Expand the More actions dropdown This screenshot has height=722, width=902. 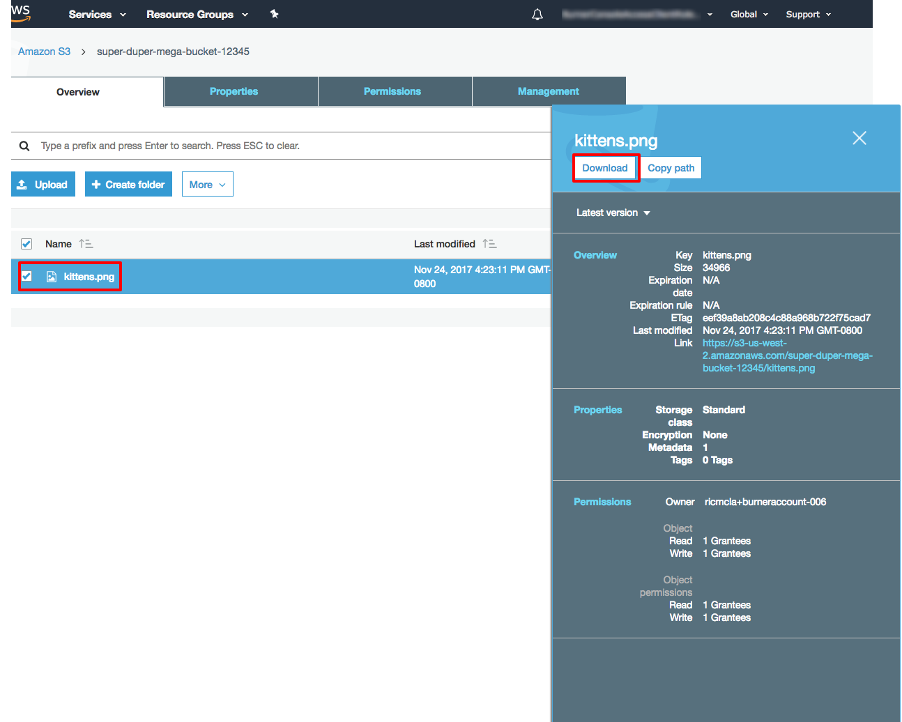(208, 184)
